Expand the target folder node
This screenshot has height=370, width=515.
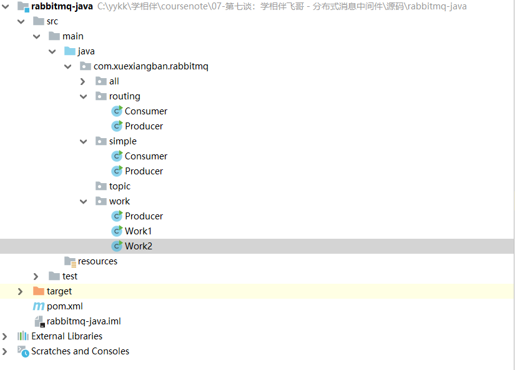20,291
